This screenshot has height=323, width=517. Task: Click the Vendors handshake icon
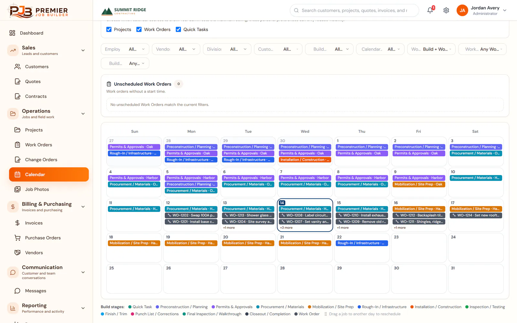(x=17, y=253)
